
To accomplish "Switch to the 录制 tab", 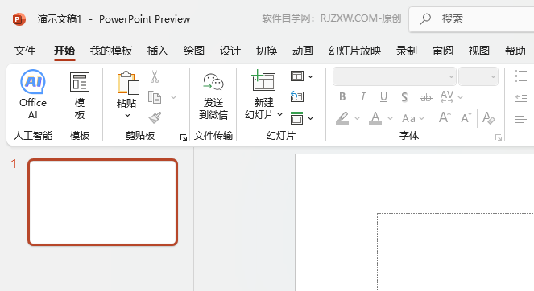I will pos(406,51).
